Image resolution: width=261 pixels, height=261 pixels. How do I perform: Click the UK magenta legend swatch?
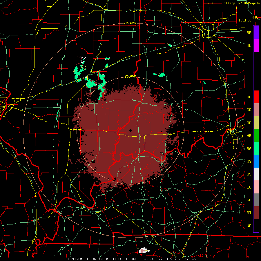[x=256, y=46]
